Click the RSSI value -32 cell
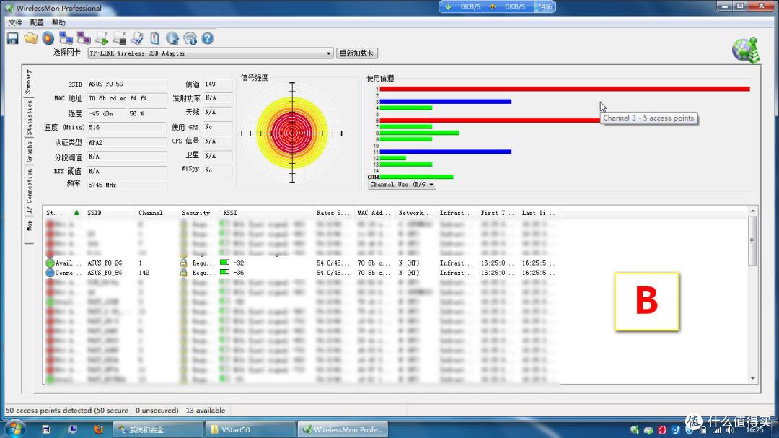 [239, 263]
